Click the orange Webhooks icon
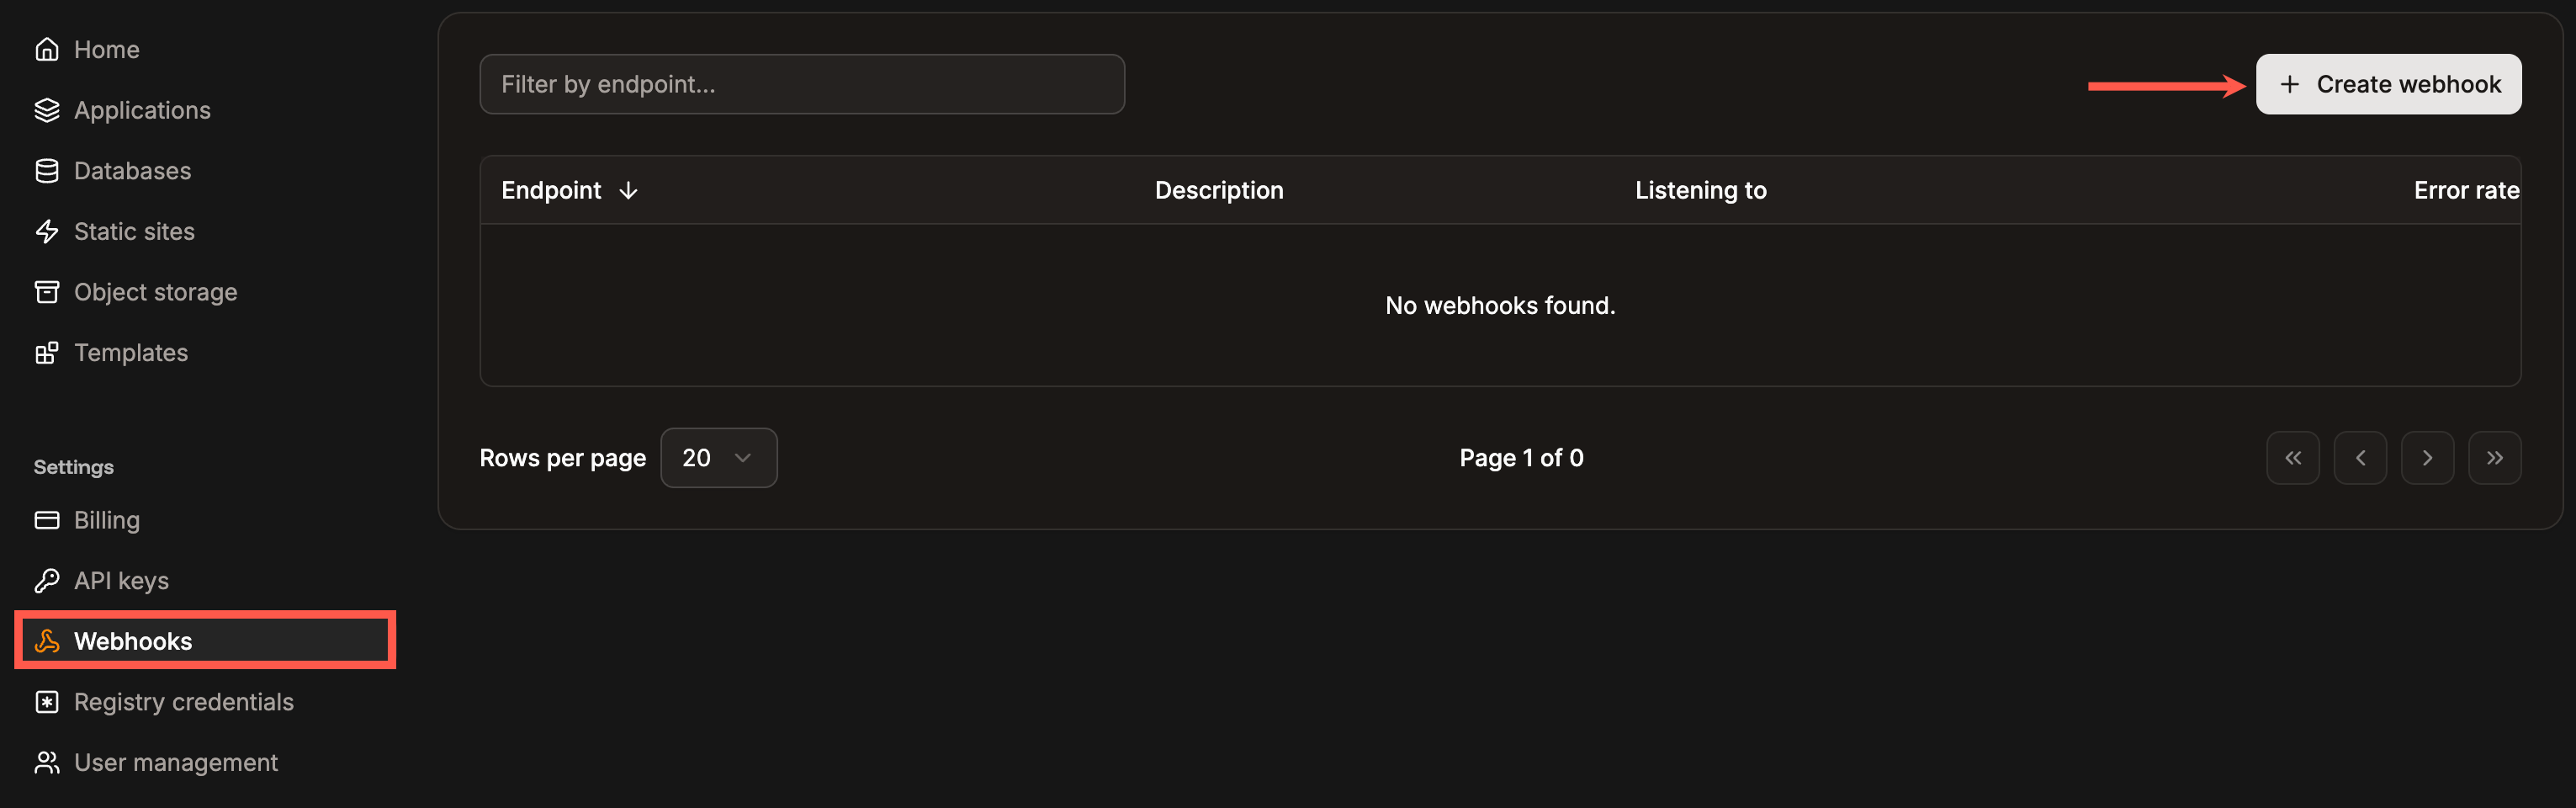Viewport: 2576px width, 808px height. (46, 641)
